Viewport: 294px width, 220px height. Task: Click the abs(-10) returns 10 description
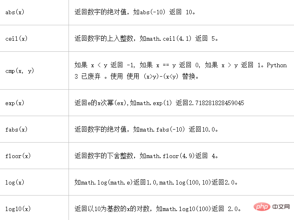point(135,12)
